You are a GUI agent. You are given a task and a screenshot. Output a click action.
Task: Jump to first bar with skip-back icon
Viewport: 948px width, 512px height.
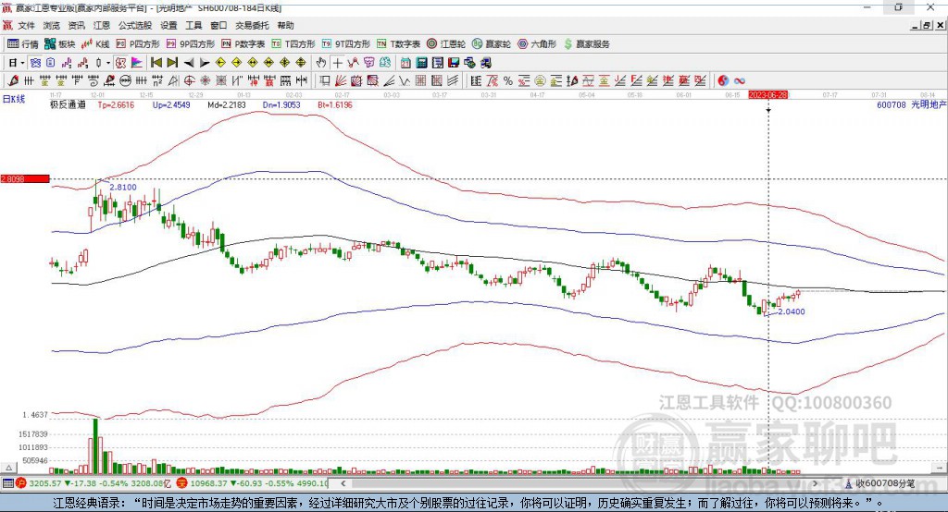pos(156,63)
